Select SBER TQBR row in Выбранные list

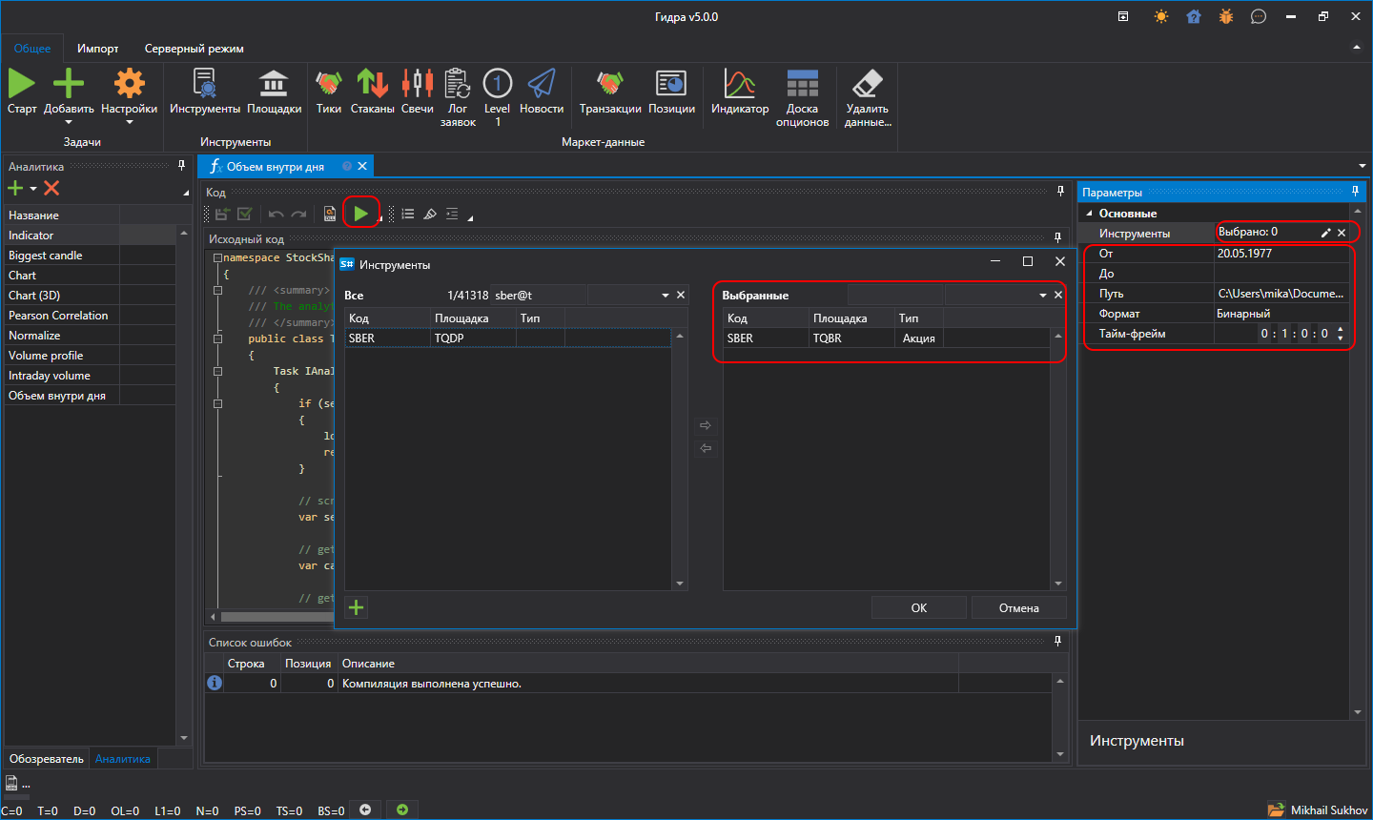[x=887, y=338]
